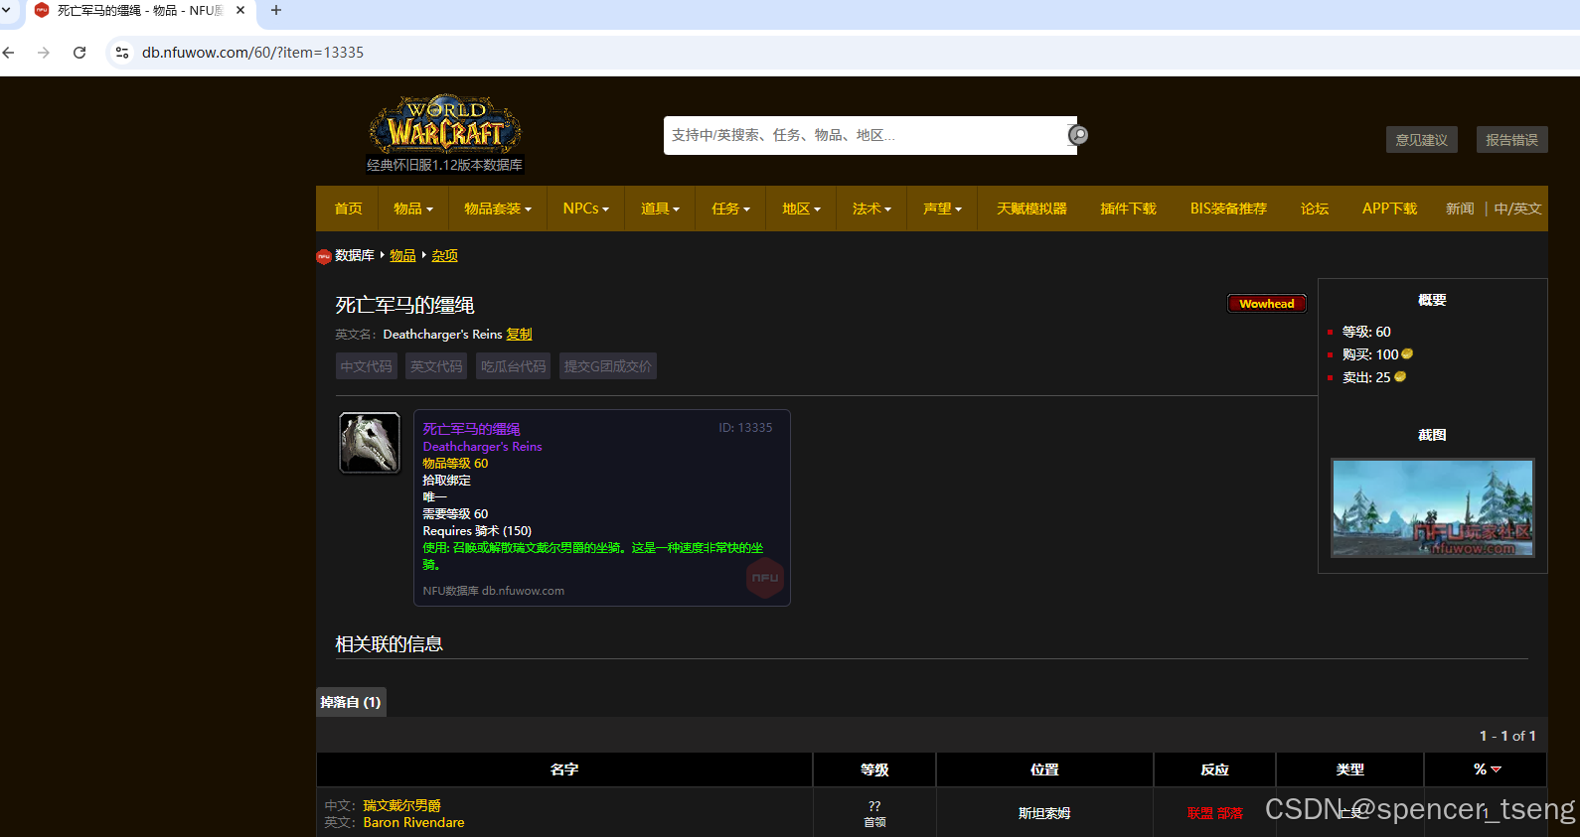Sort table by 名字 column

[x=564, y=769]
